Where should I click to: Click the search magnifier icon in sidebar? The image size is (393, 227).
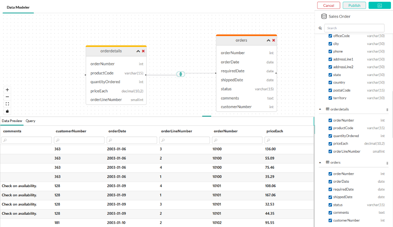pyautogui.click(x=320, y=28)
